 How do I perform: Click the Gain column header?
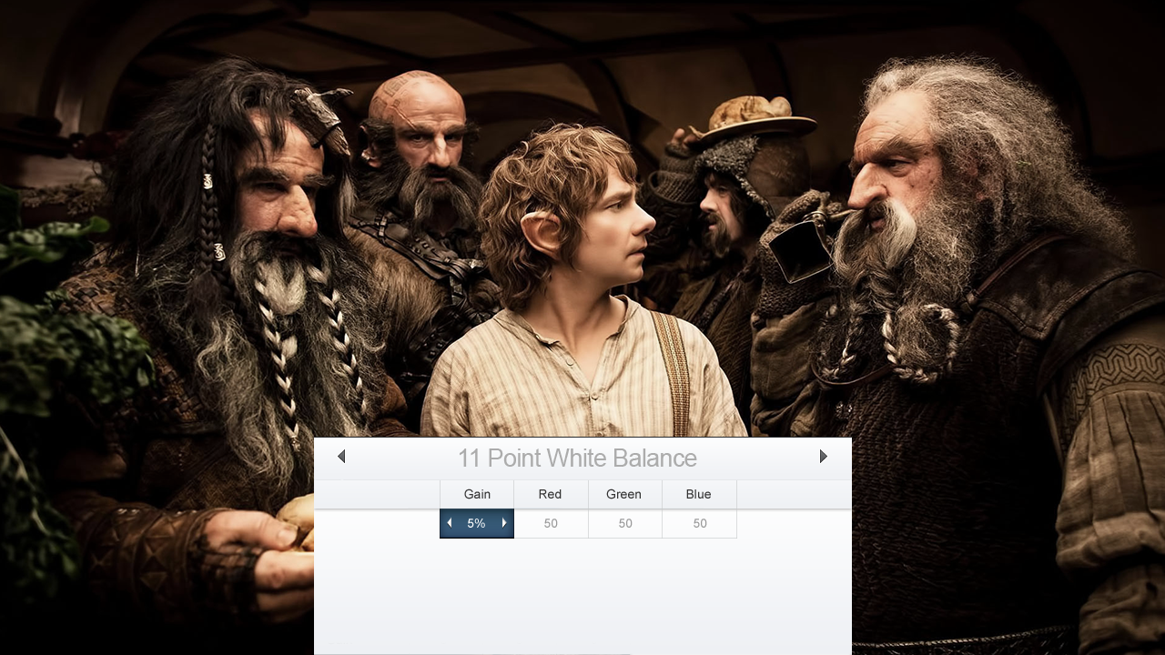(x=477, y=494)
